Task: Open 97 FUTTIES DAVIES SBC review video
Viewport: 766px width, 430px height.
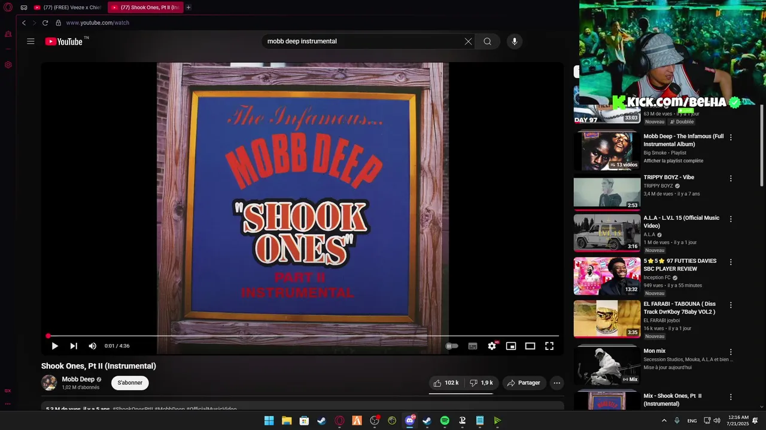Action: coord(680,265)
